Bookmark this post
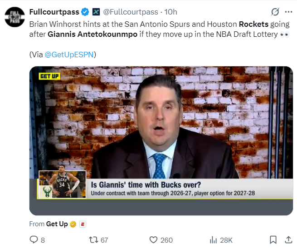Screen dimensions: 297x249 point(273,240)
